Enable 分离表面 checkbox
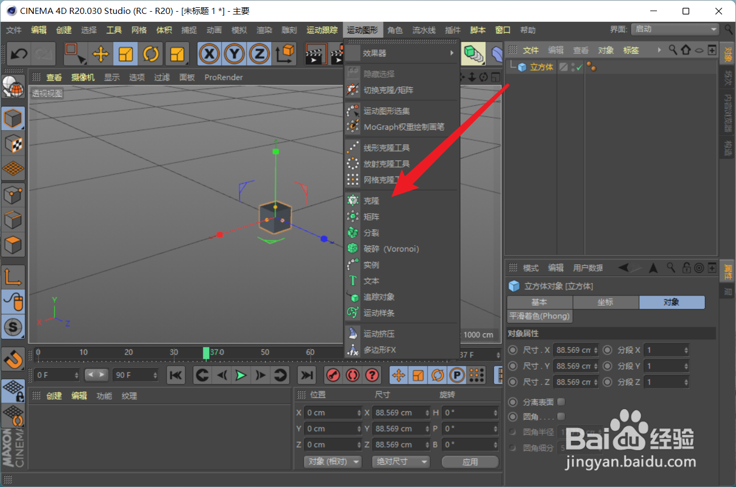 (561, 402)
